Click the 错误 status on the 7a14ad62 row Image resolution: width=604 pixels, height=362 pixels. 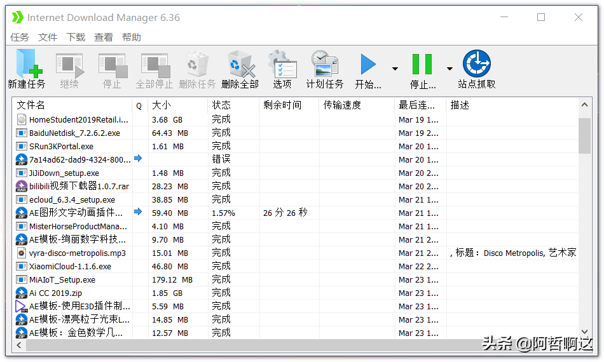click(x=221, y=159)
